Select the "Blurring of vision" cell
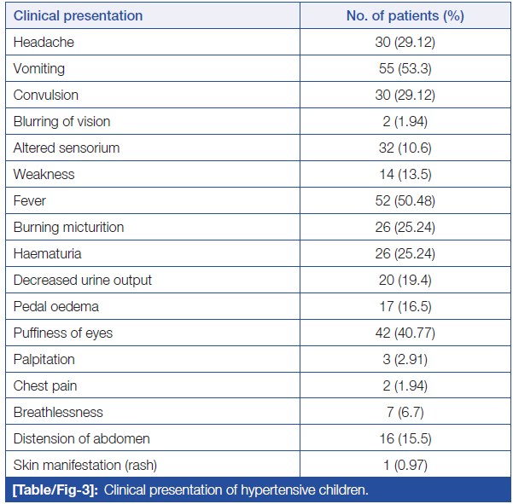 tap(62, 121)
